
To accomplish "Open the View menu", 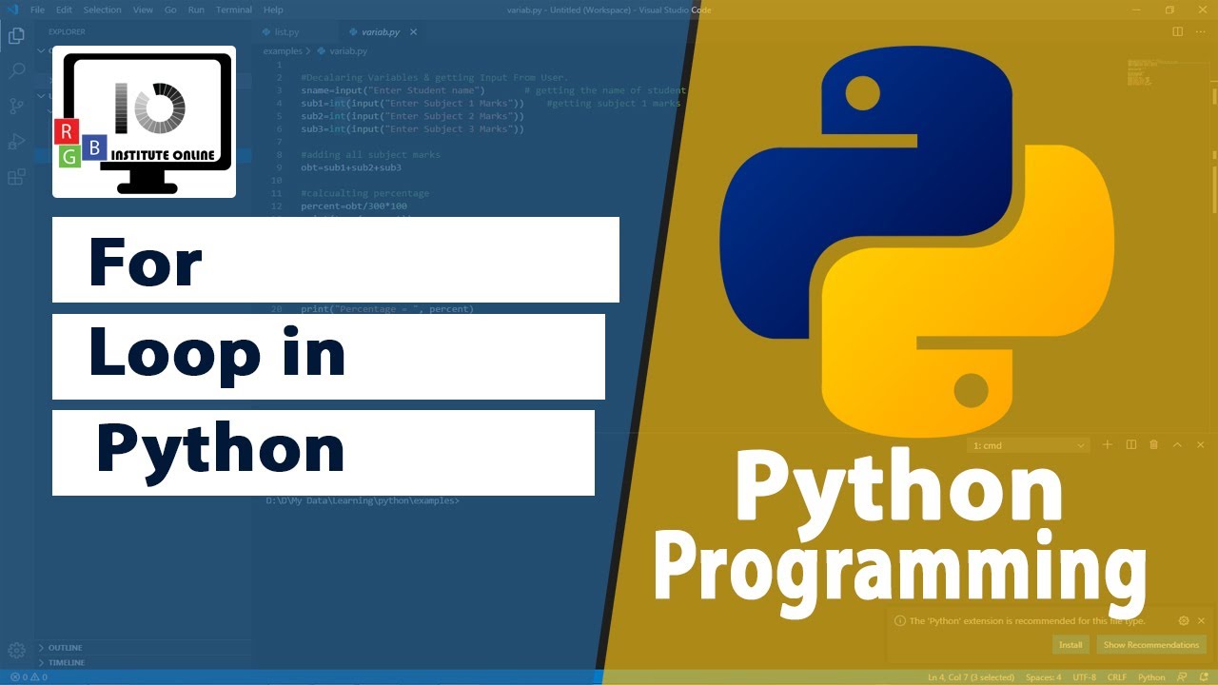I will pos(143,10).
